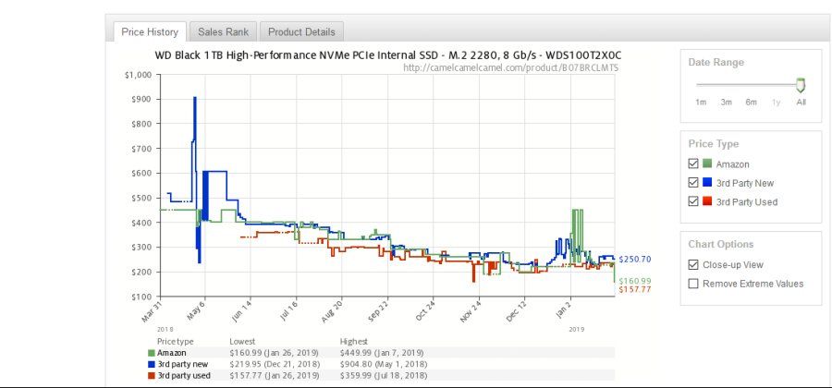This screenshot has height=388, width=832.
Task: Click the Highest column header
Action: point(353,342)
